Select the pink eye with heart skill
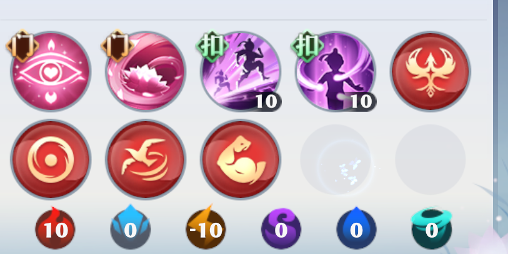The width and height of the screenshot is (508, 254). (x=51, y=71)
